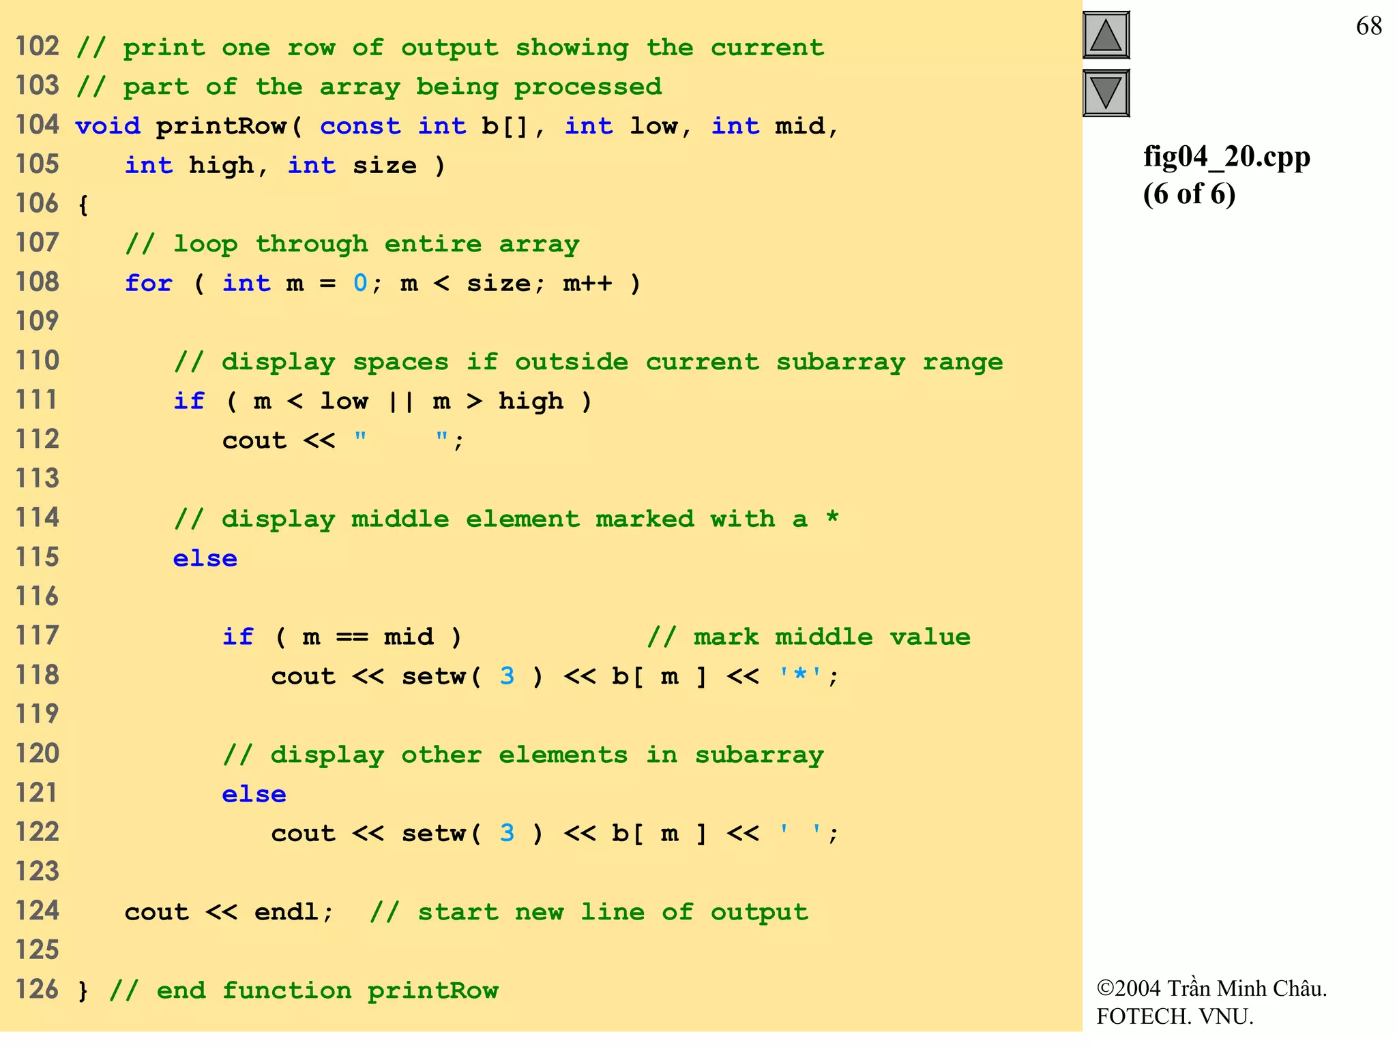Screen dimensions: 1397x1047
Task: Click comment 'display spaces if outside current subarray range'
Action: (589, 362)
